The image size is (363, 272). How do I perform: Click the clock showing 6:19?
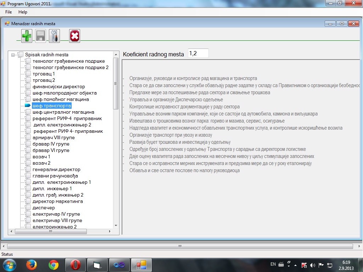[346, 262]
